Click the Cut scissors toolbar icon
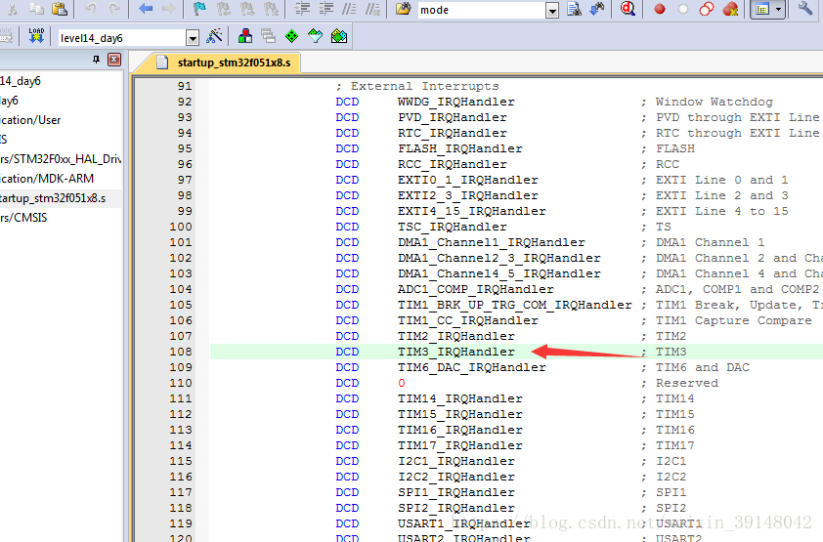The image size is (823, 542). coord(12,8)
